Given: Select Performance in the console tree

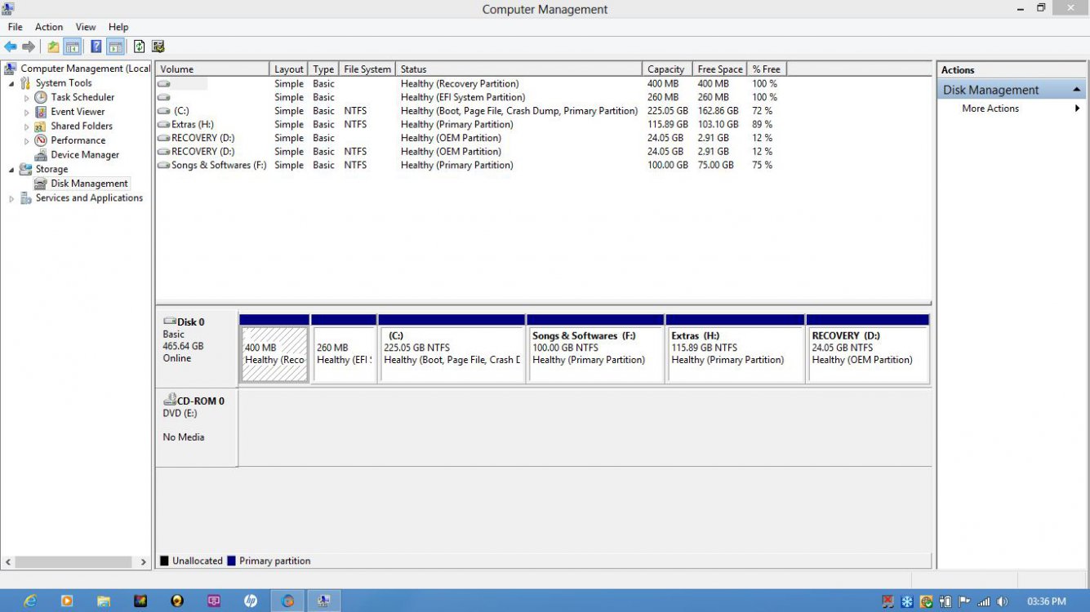Looking at the screenshot, I should click(78, 140).
